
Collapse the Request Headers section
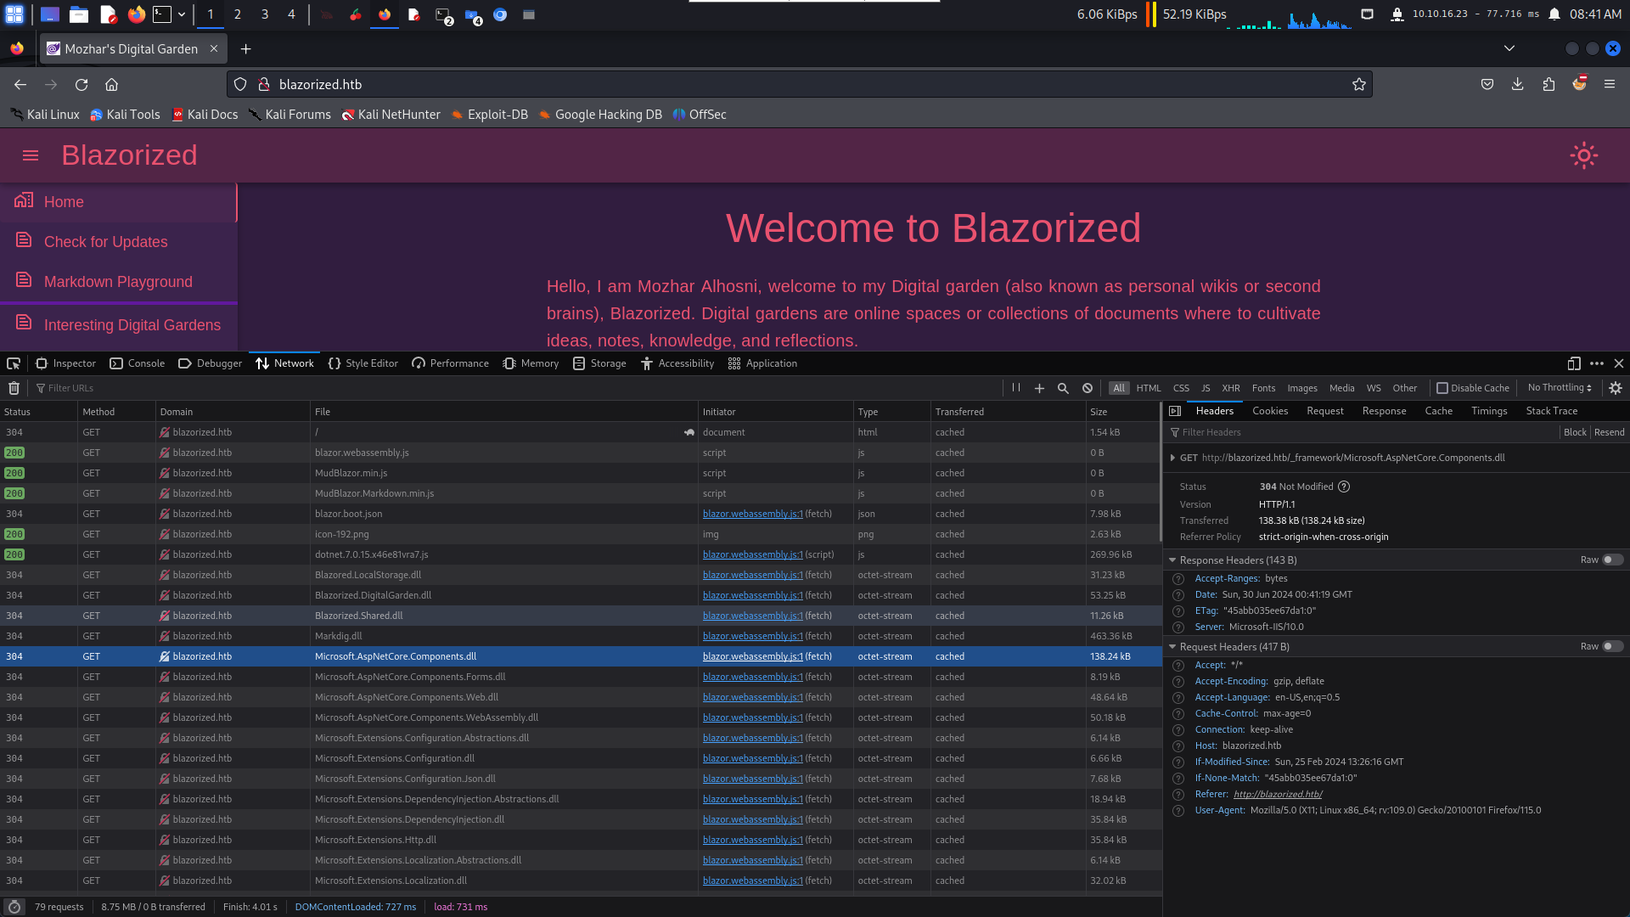(1172, 647)
